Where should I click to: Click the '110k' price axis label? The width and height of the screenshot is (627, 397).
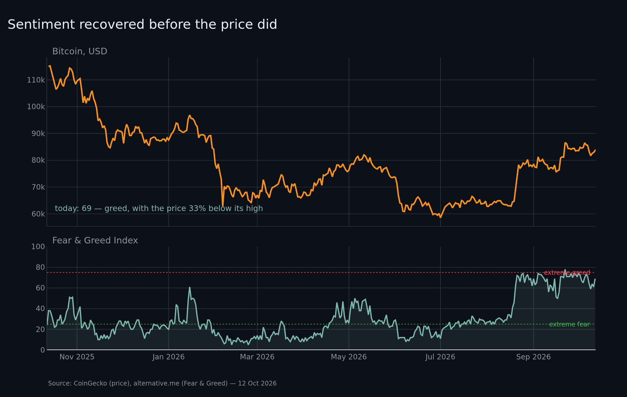pos(36,80)
